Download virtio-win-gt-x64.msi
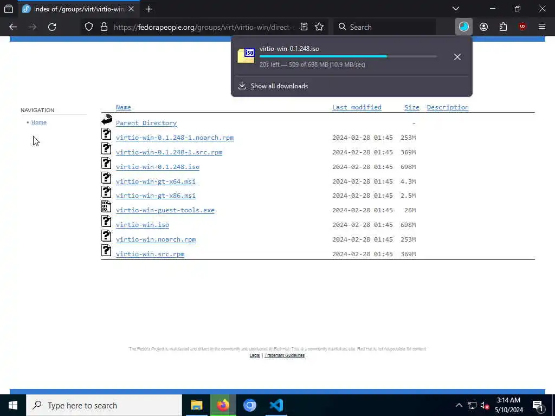The height and width of the screenshot is (416, 555). click(x=156, y=181)
